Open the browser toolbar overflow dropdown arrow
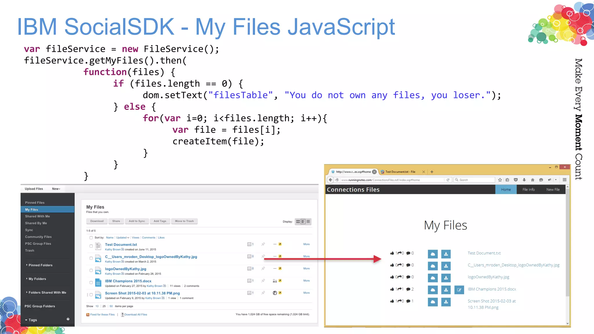594x334 pixels. tap(556, 180)
